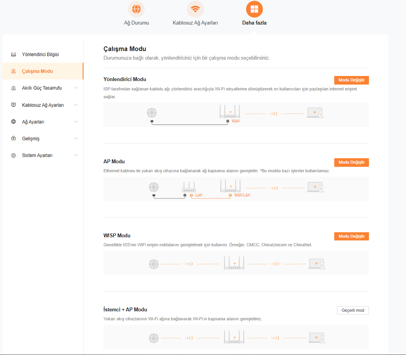Open the Kablosuz Ağ Ayarları Wi-Fi icon
The image size is (406, 355).
pyautogui.click(x=195, y=9)
